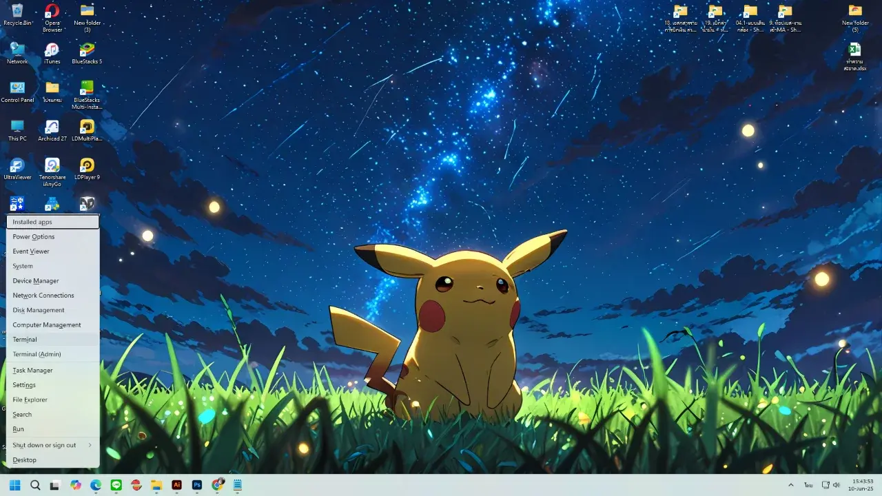Launch Terminal (Admin) entry

pos(53,354)
